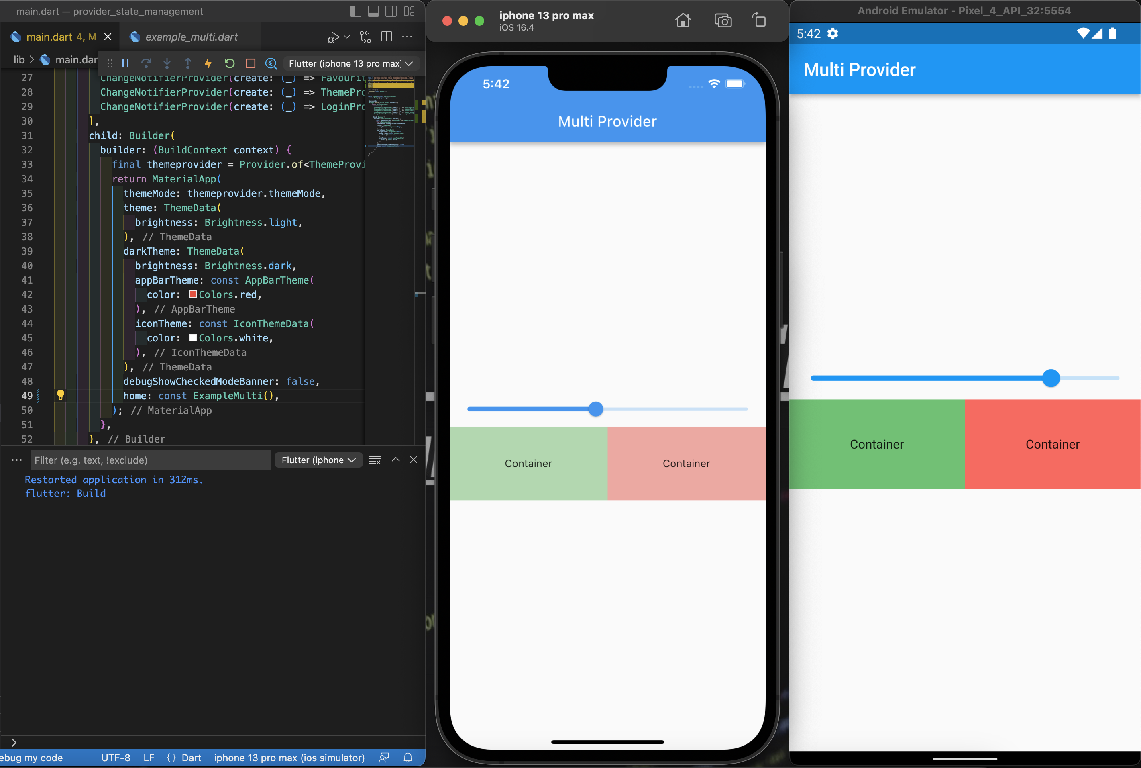Trigger Flutter hot reload lightning icon
1141x768 pixels.
tap(208, 64)
